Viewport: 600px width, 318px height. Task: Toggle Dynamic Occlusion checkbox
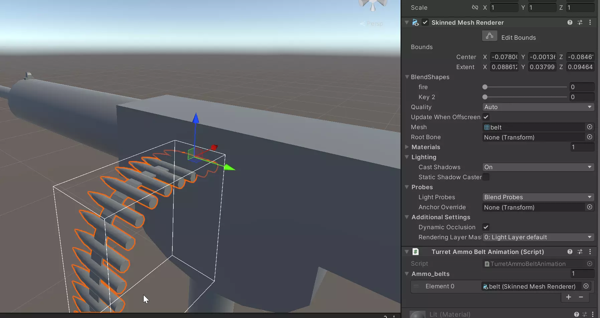coord(486,227)
